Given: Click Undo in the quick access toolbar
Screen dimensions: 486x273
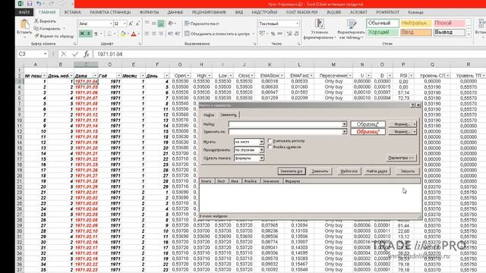Looking at the screenshot, I should 39,4.
